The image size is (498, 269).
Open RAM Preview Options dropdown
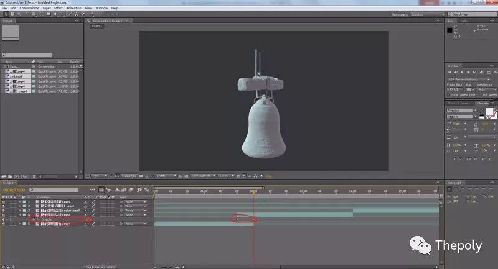468,80
